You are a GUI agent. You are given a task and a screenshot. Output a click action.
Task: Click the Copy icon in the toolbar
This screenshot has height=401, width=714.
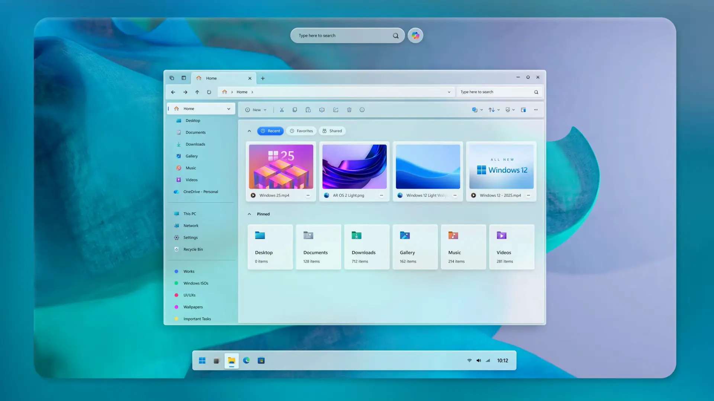tap(295, 110)
